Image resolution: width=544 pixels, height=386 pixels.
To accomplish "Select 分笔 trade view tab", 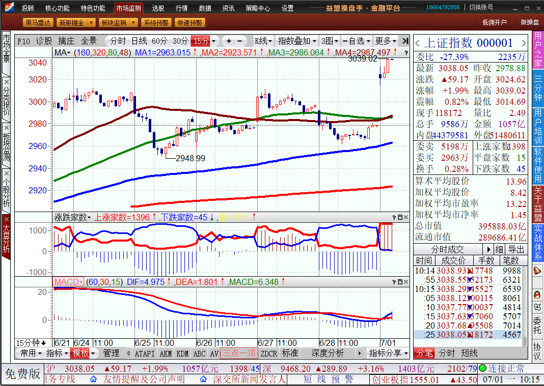I will click(x=424, y=353).
